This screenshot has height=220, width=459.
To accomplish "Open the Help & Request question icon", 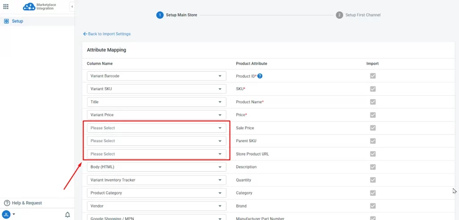I will 7,203.
